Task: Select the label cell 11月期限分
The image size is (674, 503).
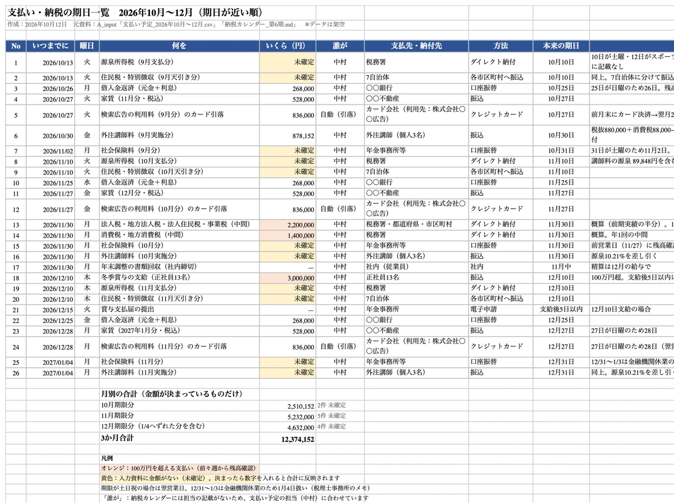Action: pos(179,416)
